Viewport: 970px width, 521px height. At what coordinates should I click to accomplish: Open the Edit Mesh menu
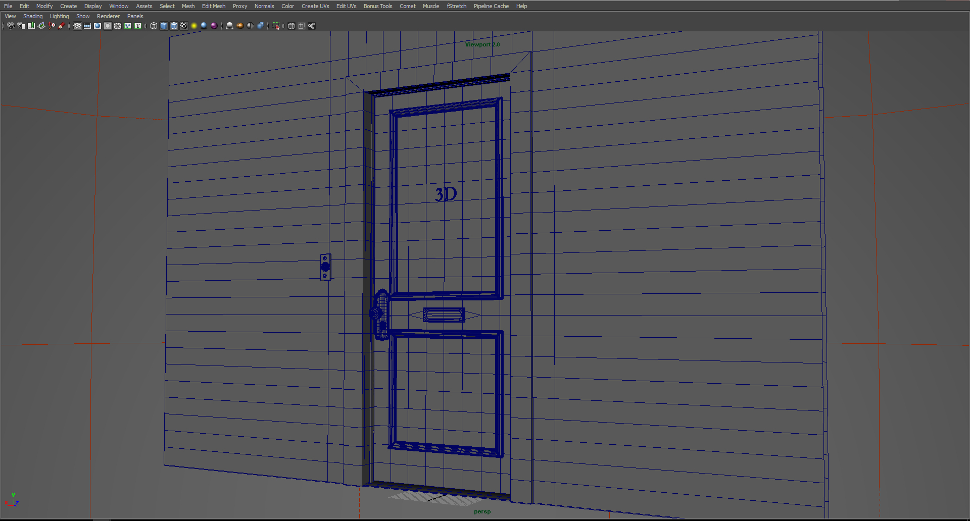click(214, 6)
